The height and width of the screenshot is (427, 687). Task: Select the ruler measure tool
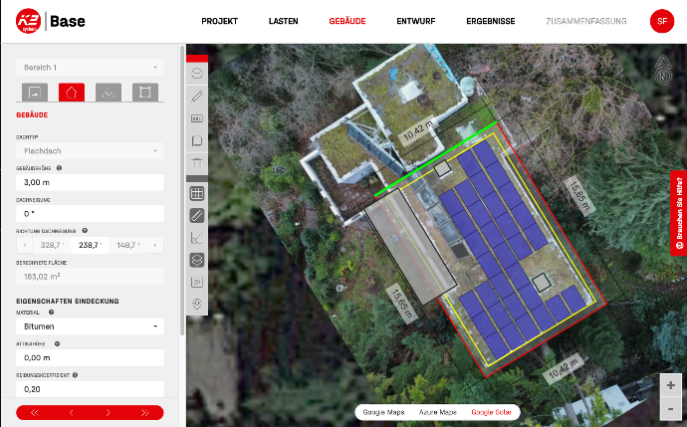pyautogui.click(x=197, y=215)
